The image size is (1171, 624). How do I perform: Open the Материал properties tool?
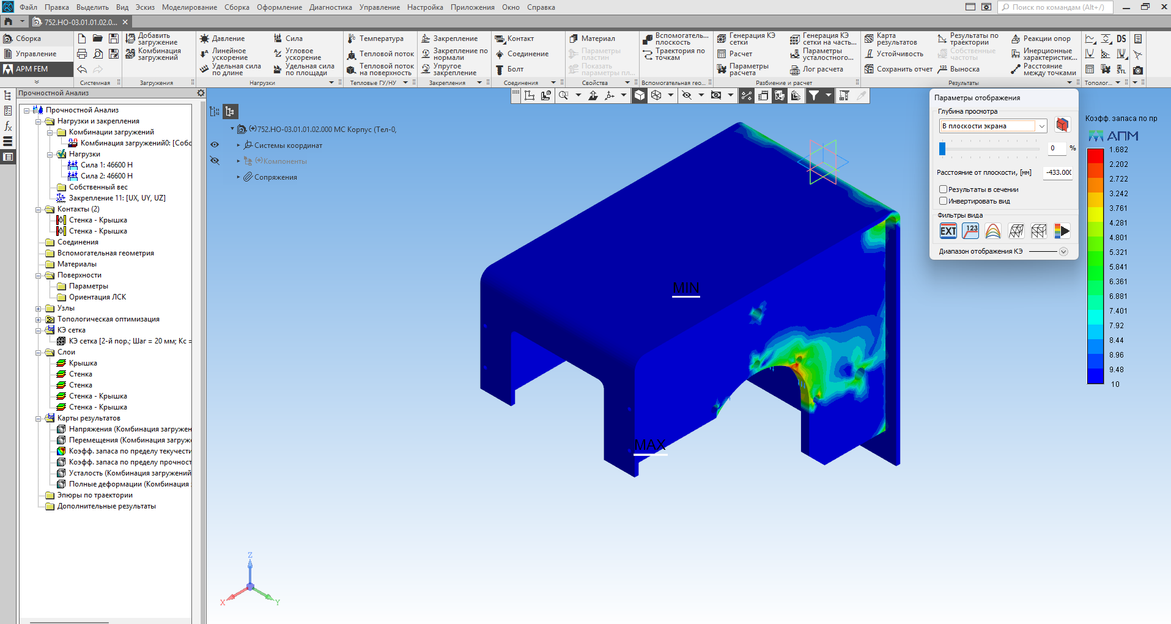(x=574, y=39)
